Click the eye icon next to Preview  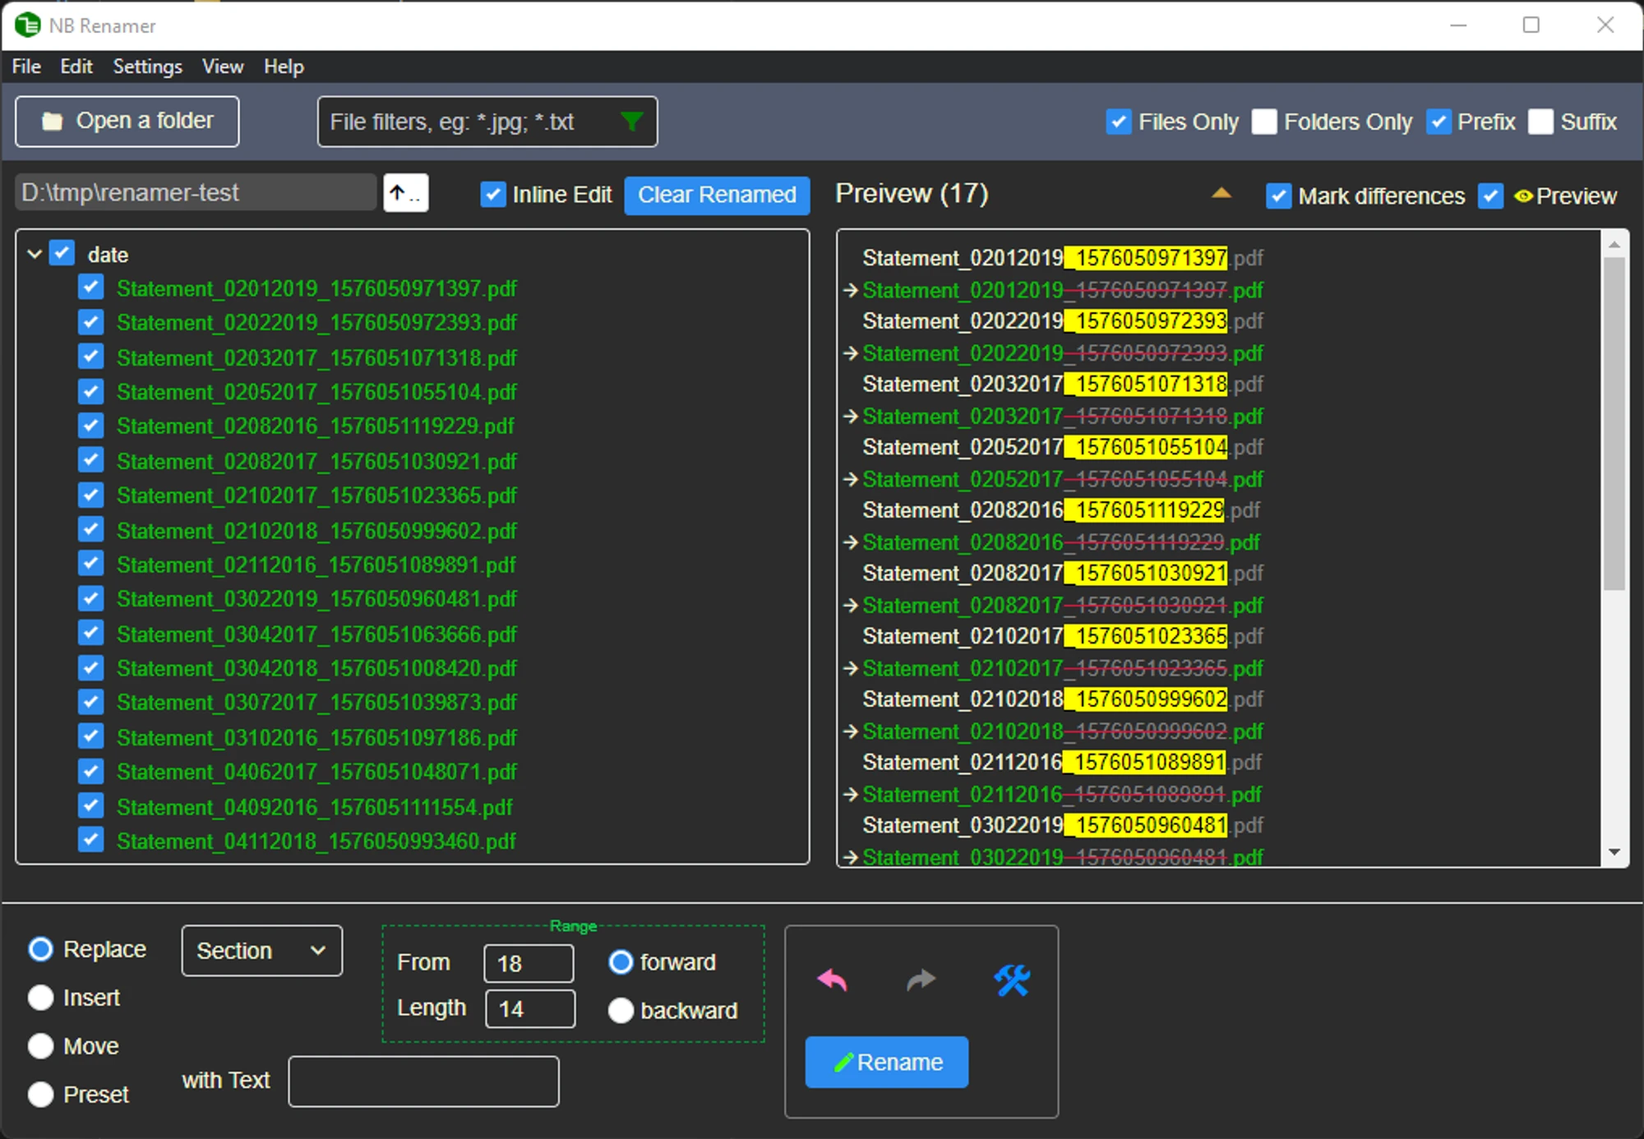(x=1523, y=196)
